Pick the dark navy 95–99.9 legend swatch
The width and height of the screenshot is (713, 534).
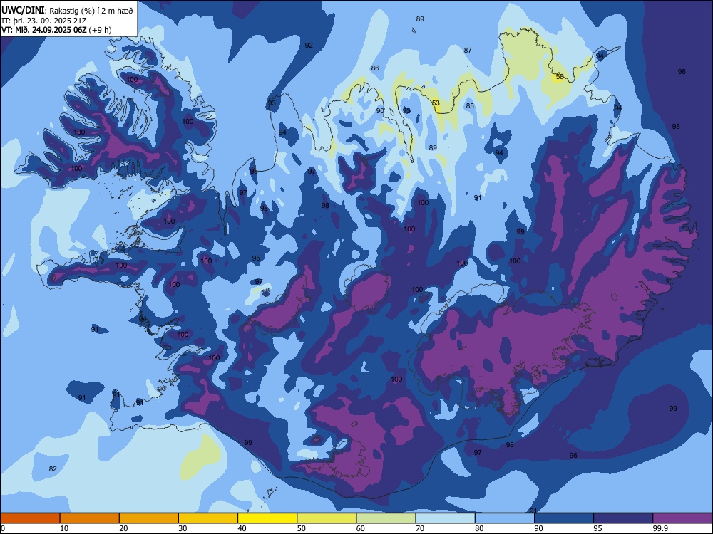point(623,518)
